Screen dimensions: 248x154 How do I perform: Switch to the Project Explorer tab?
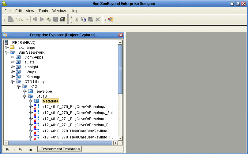tap(19, 149)
